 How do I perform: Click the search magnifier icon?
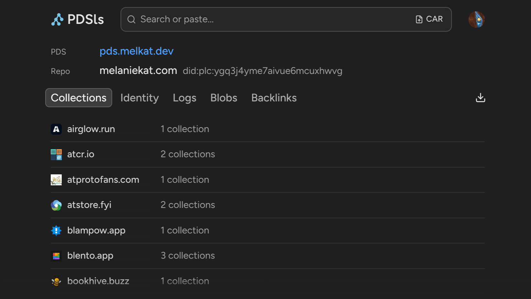pyautogui.click(x=131, y=19)
